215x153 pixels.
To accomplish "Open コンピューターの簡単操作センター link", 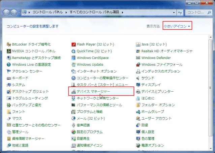I will [x=102, y=78].
